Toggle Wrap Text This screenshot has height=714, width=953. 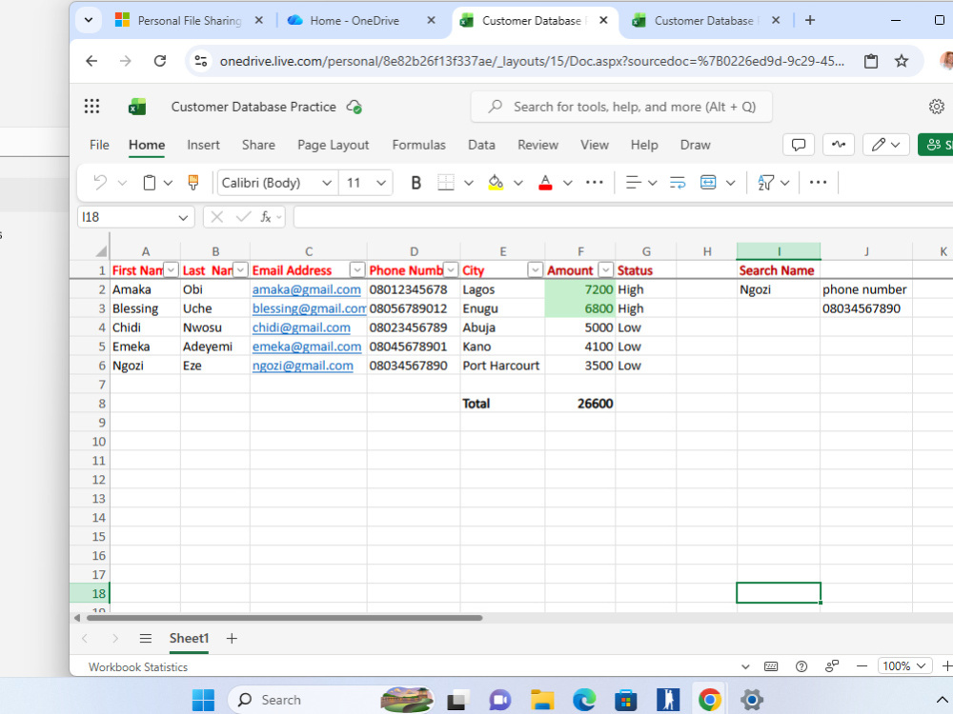point(677,182)
